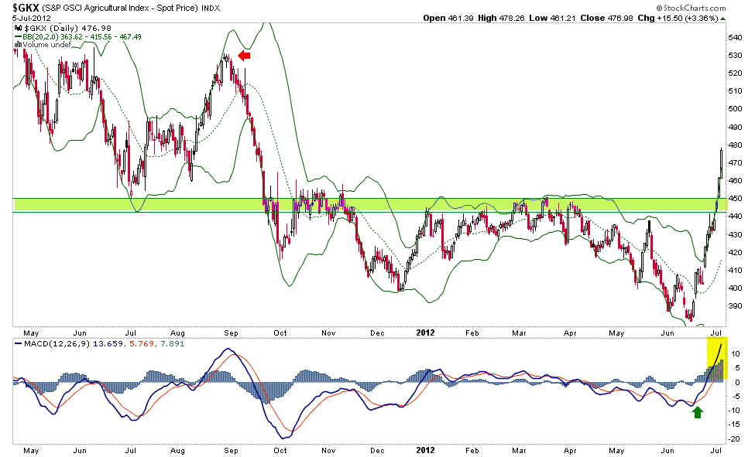
Task: Click the Chg +15.50 (+3.36%) value
Action: (x=678, y=18)
